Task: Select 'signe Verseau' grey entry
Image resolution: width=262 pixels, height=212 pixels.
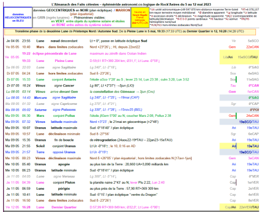Action: coord(64,177)
